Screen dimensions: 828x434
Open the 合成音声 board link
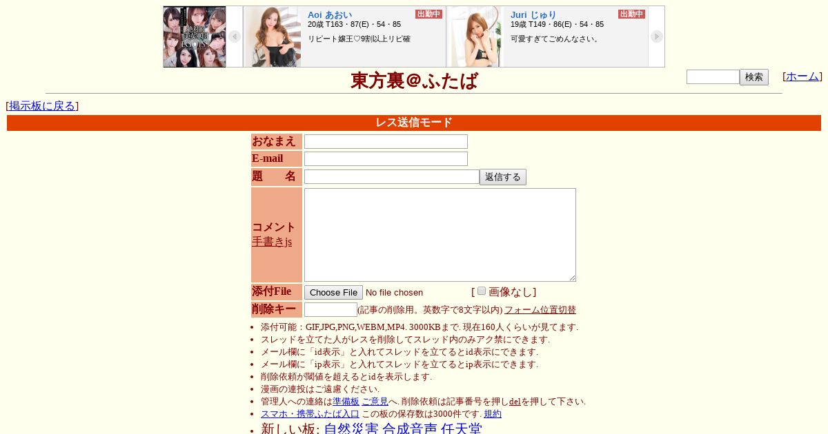[x=410, y=429]
